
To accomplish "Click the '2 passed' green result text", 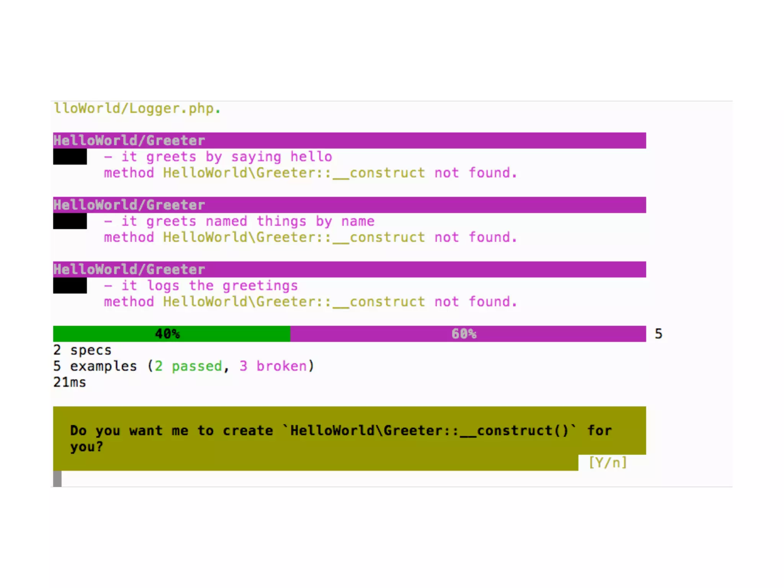I will tap(189, 366).
